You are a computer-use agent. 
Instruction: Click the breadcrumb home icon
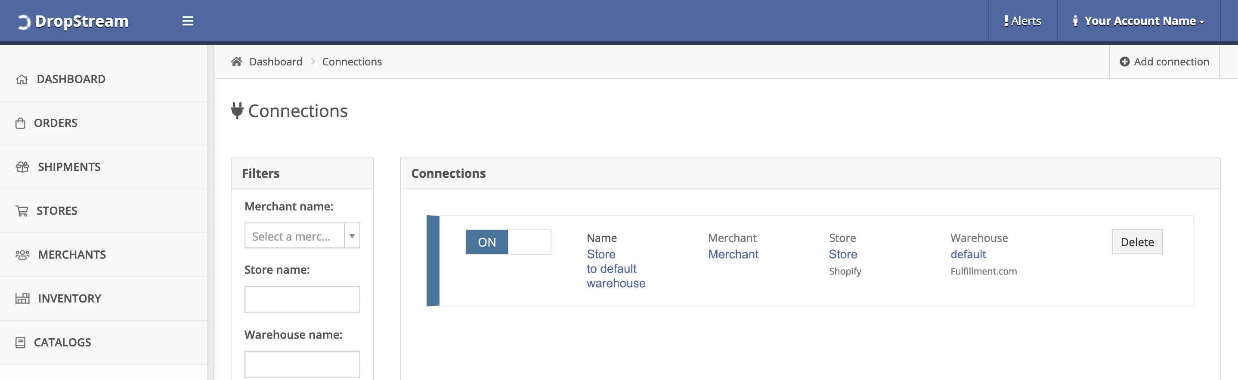(236, 62)
